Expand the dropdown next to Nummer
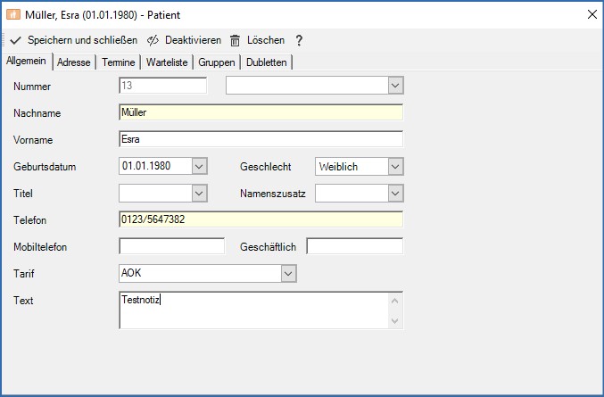This screenshot has width=604, height=397. coord(395,86)
